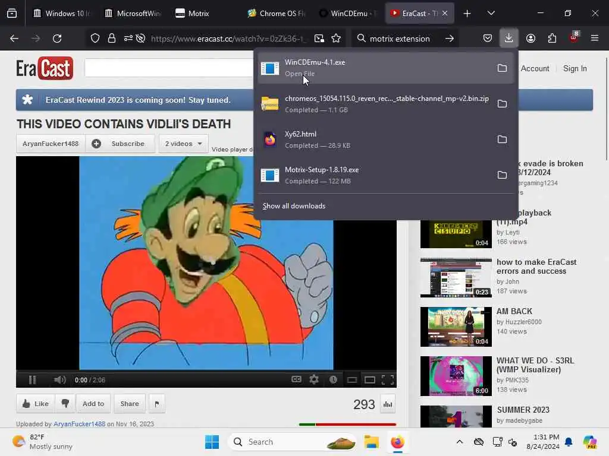Open File Explorer from taskbar

pos(371,442)
